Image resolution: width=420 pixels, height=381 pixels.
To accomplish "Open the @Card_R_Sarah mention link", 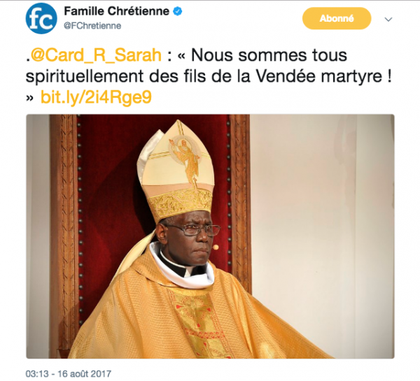I will (96, 55).
